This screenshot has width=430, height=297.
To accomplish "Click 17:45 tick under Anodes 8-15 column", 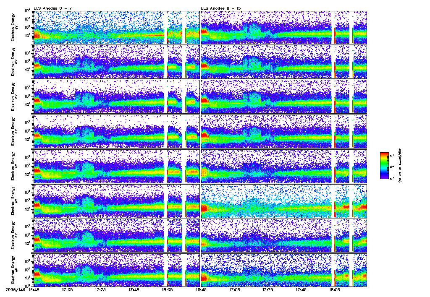I will (301, 289).
